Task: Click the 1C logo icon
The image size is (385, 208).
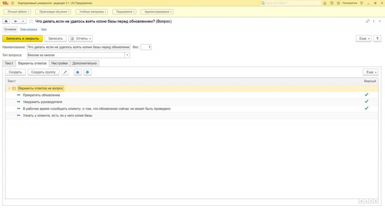Action: click(5, 3)
